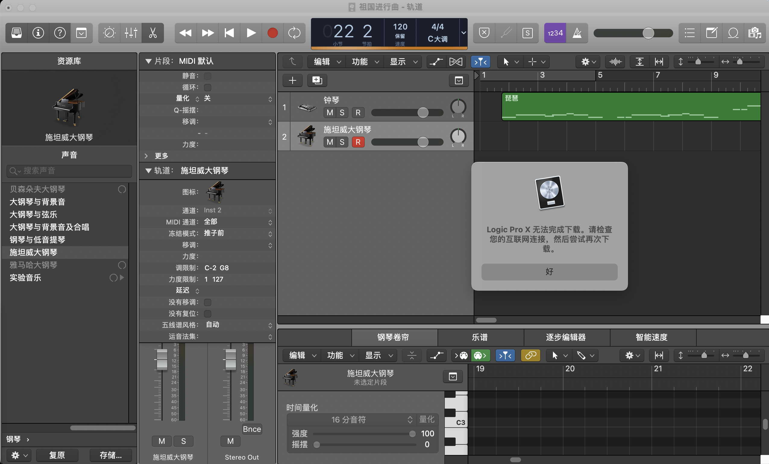Toggle Cycle mode in the transport bar

coord(294,33)
